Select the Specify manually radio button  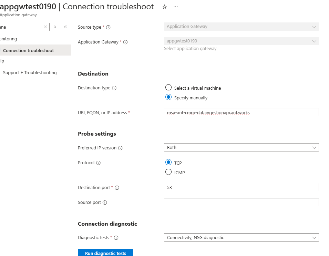(x=168, y=97)
